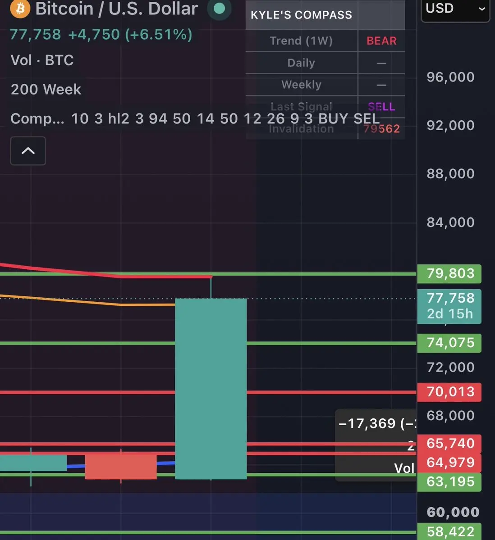Click the SELL last signal value

(381, 106)
